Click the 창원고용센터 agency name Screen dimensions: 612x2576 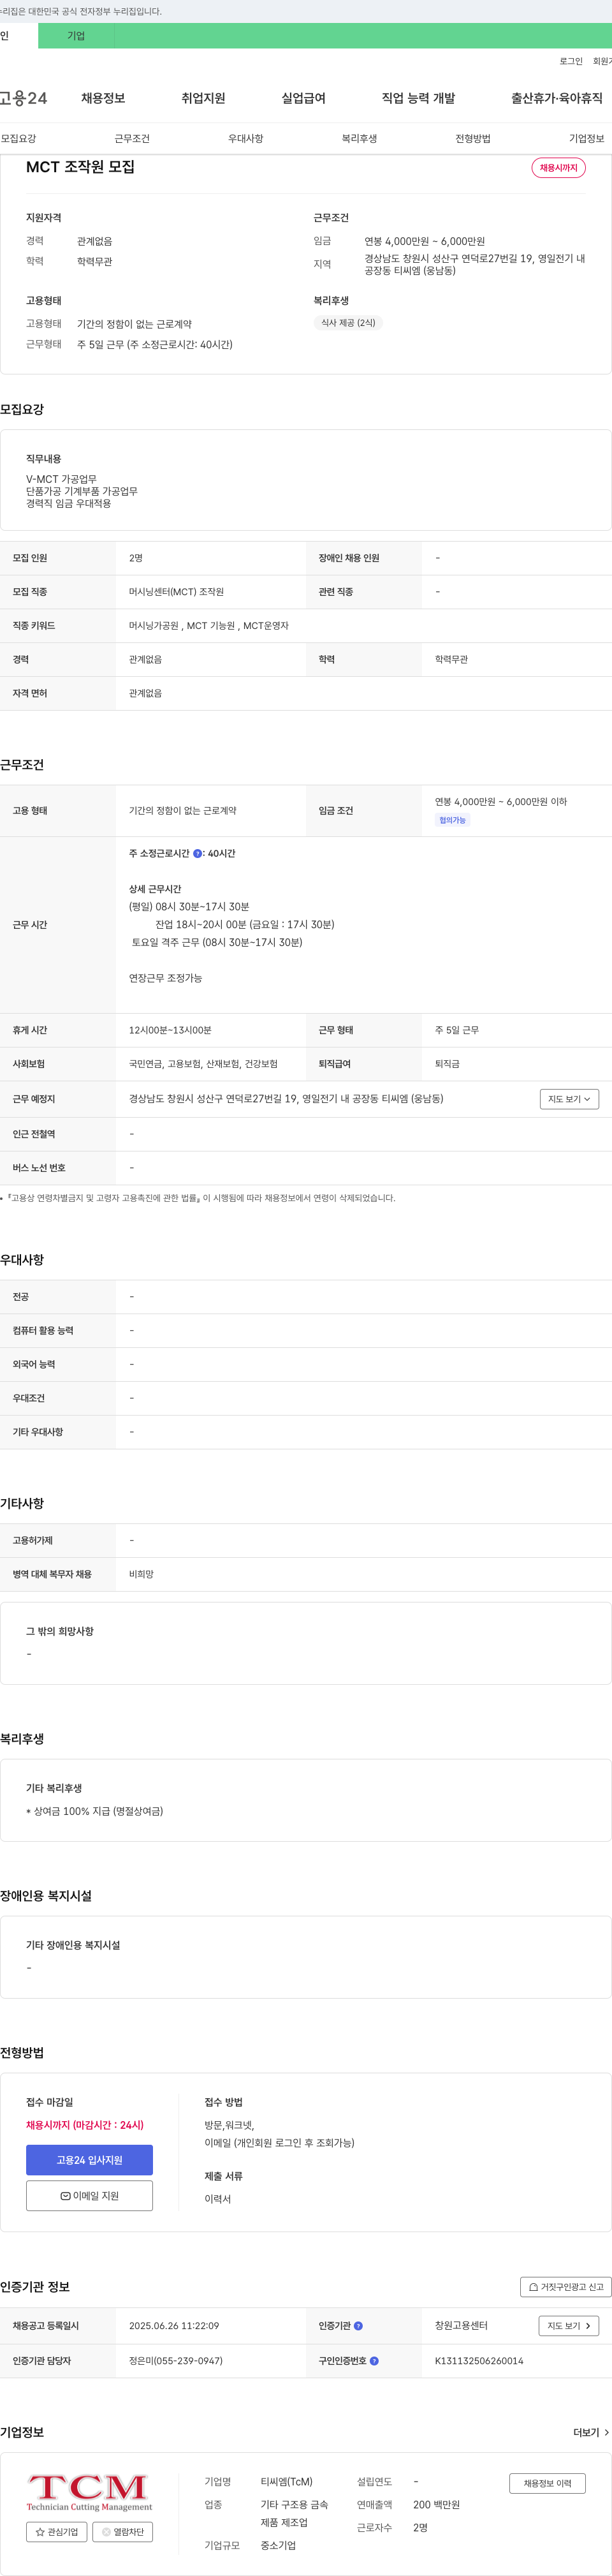461,2325
